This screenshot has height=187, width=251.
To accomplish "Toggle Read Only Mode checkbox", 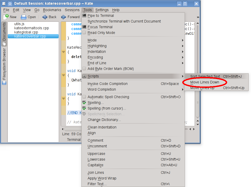I will [84, 33].
